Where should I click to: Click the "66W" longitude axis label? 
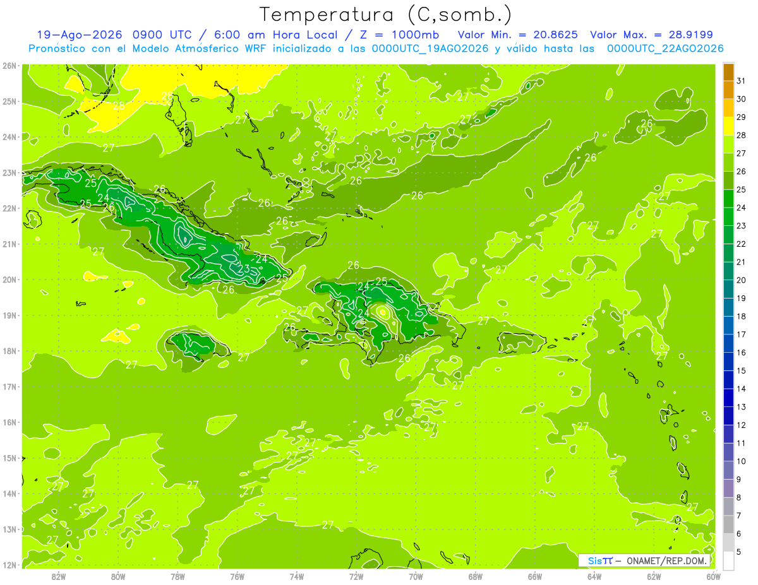(x=534, y=576)
